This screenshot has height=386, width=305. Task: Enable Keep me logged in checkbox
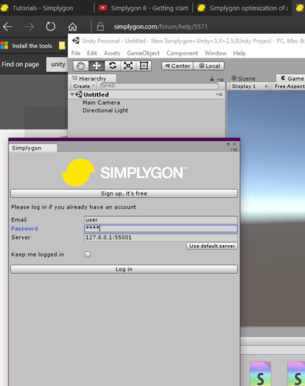(87, 255)
